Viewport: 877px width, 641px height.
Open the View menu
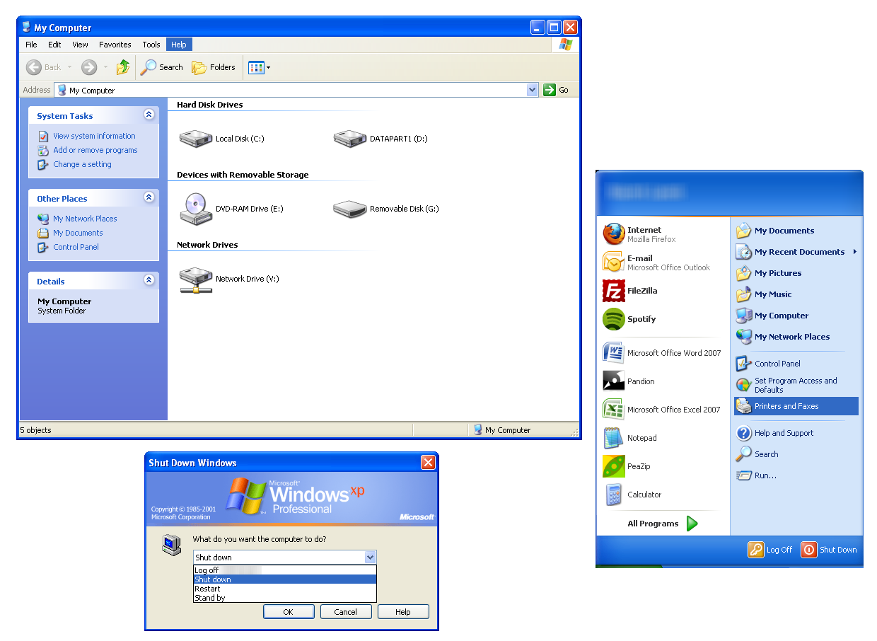[x=80, y=45]
